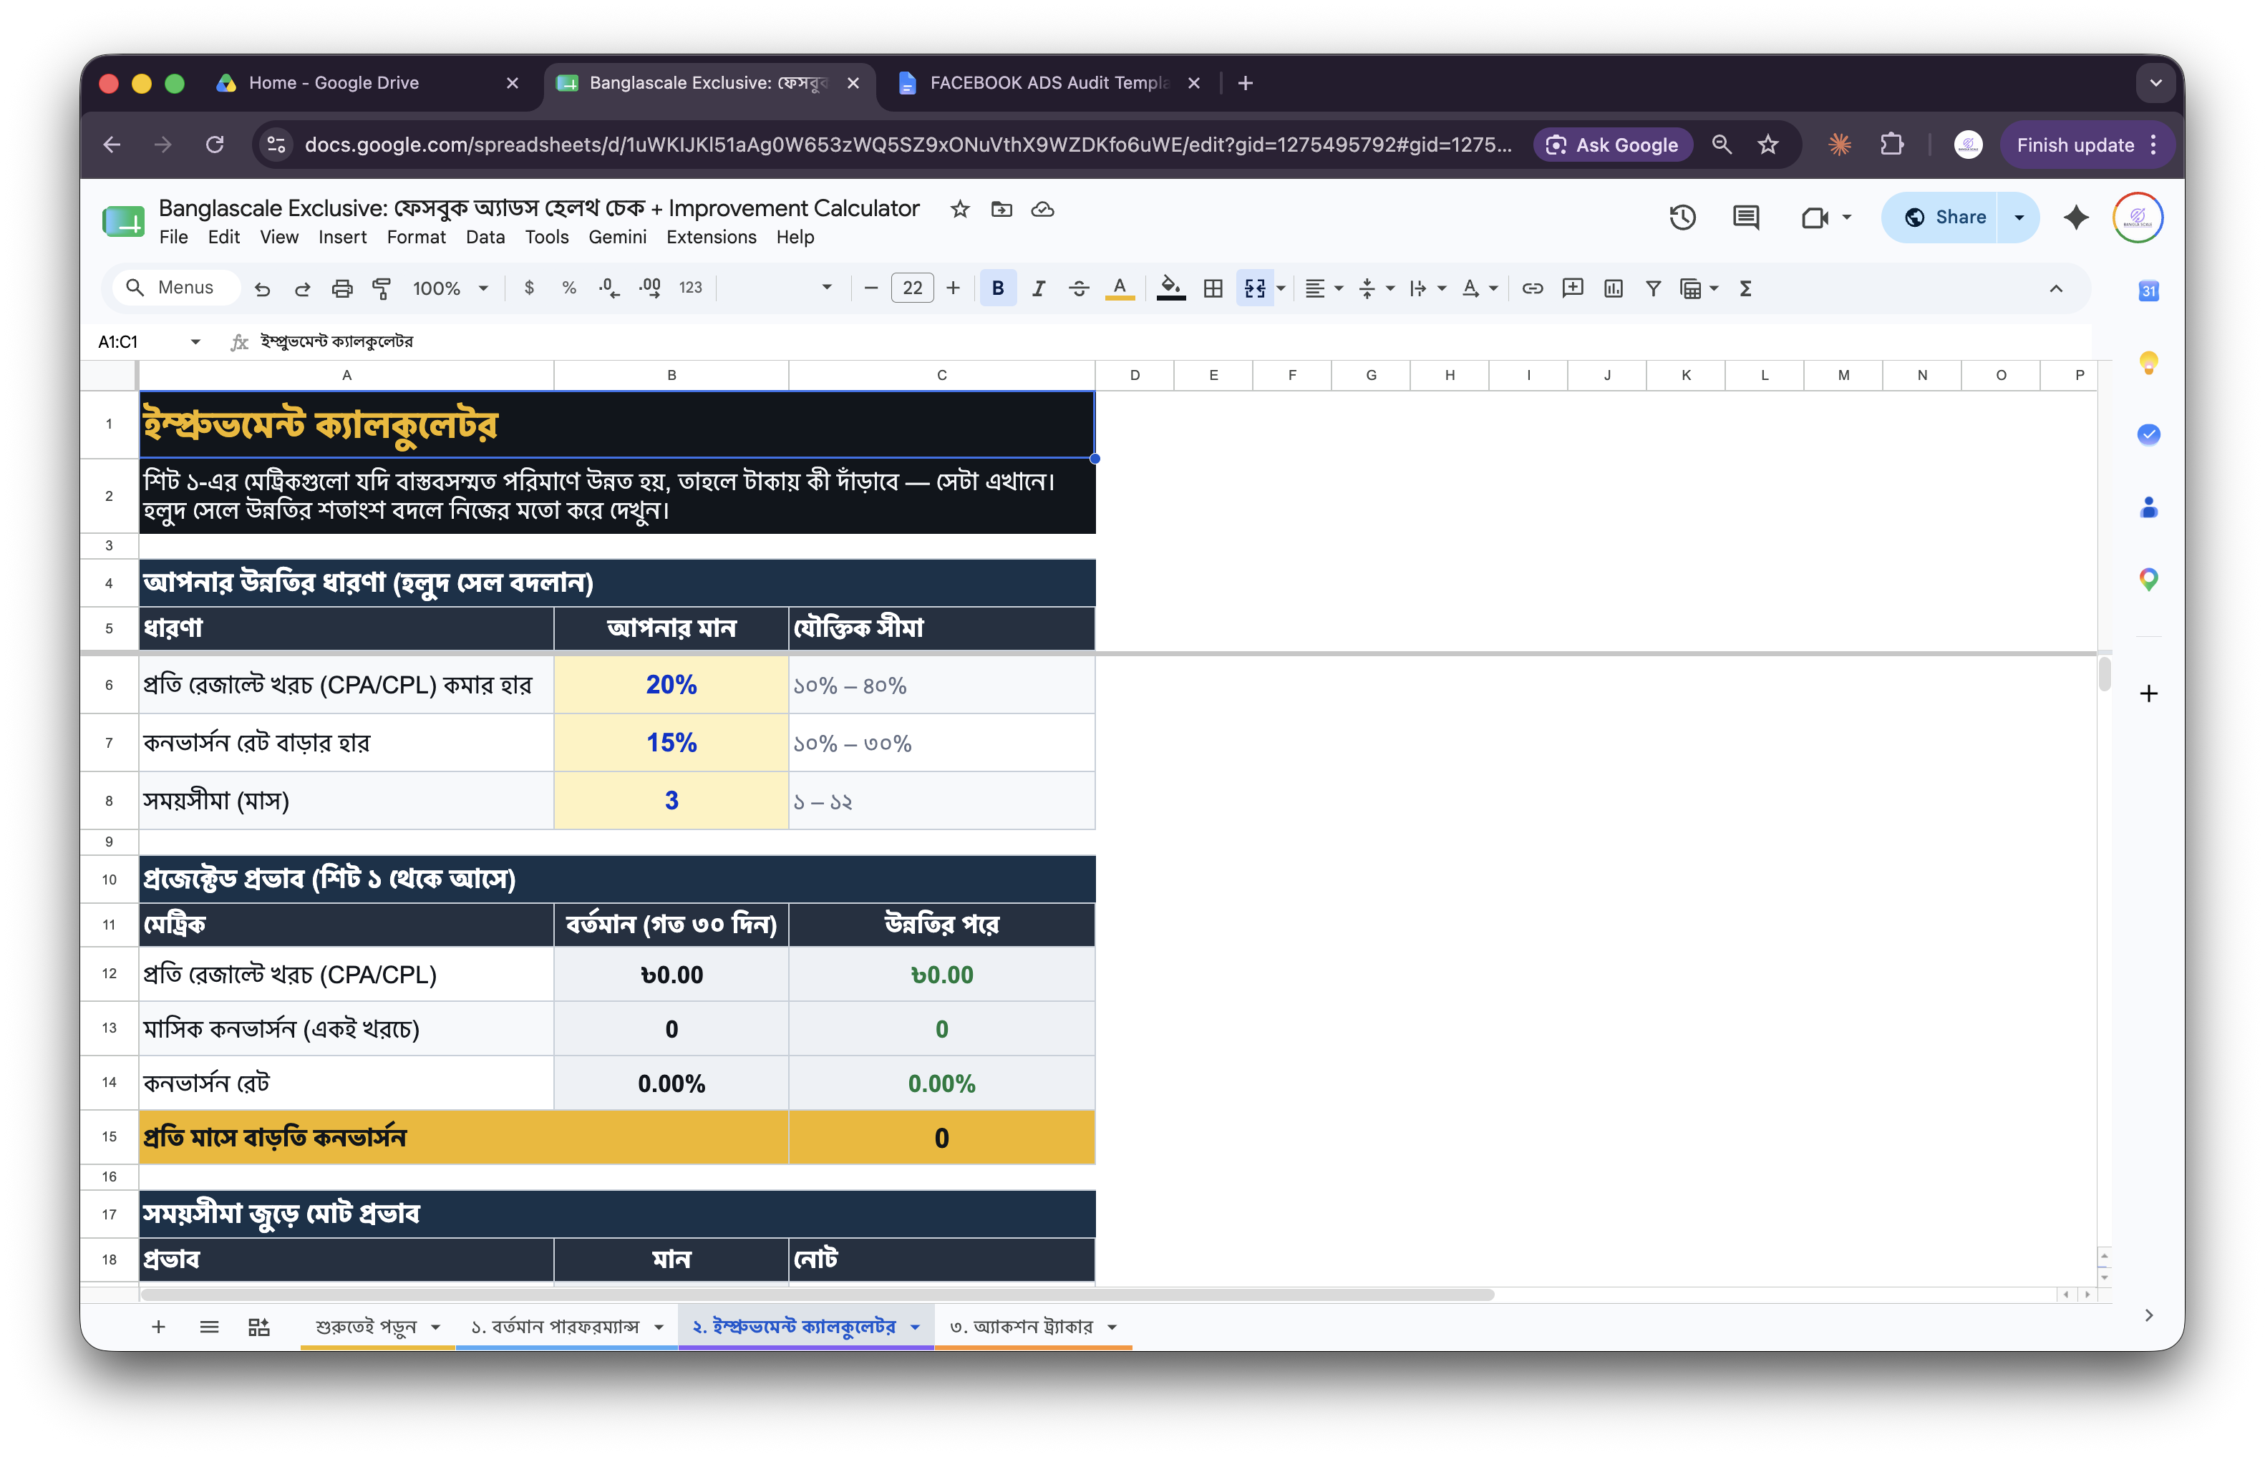Click the Create a filter icon

tap(1654, 288)
